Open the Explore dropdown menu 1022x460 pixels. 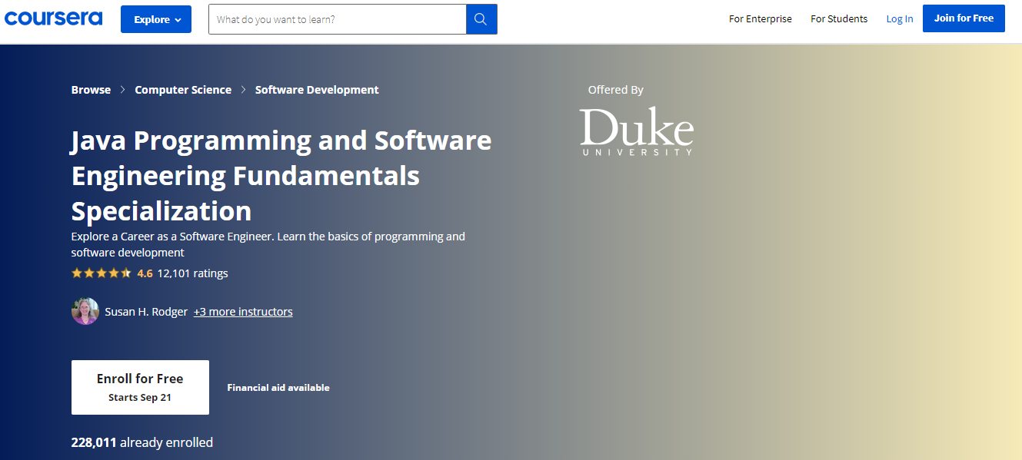(156, 19)
